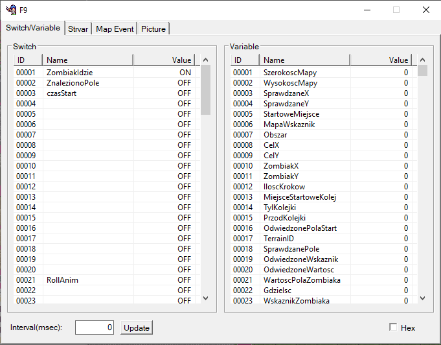Select variable MapaWskaznik
The width and height of the screenshot is (441, 345).
(x=324, y=125)
